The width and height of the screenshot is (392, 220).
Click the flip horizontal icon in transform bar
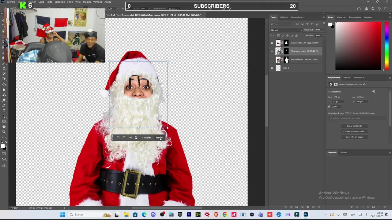pos(130,137)
